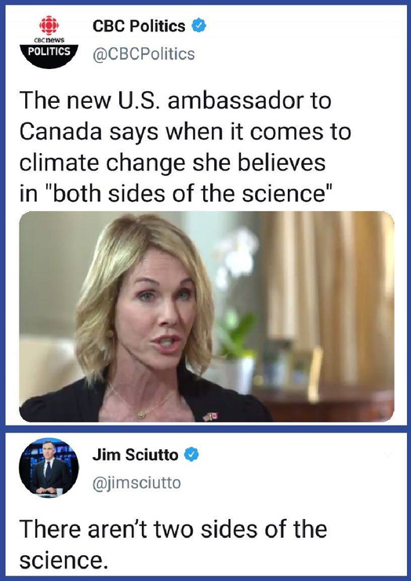Image resolution: width=411 pixels, height=581 pixels.
Task: Click the CBC gem logo
Action: pos(49,26)
